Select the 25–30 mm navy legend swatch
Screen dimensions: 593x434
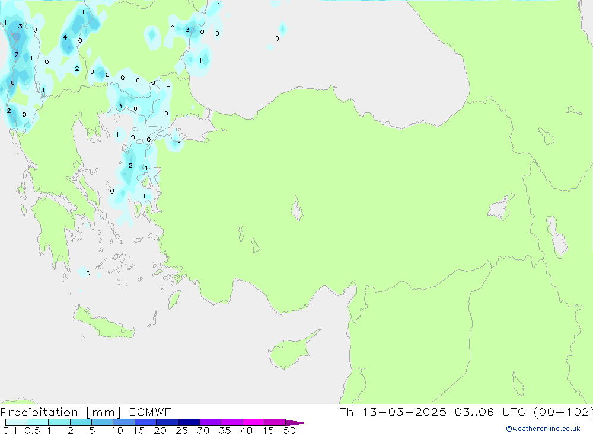tap(189, 422)
